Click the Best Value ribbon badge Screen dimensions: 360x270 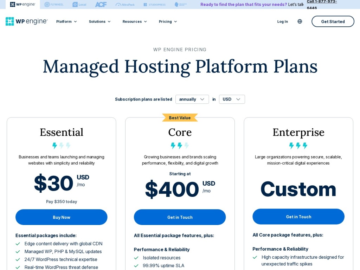coord(180,117)
